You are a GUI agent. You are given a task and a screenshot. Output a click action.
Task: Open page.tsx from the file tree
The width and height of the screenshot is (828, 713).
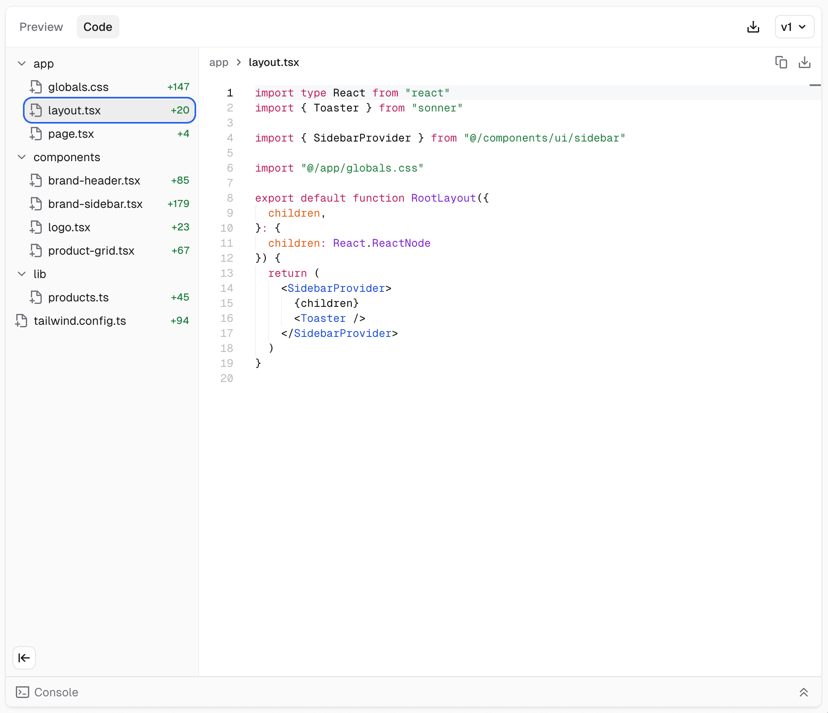coord(71,134)
